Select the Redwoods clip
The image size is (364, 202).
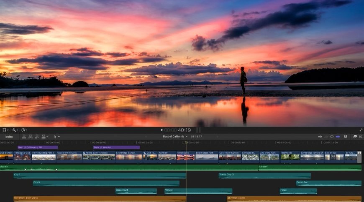[x=290, y=156]
